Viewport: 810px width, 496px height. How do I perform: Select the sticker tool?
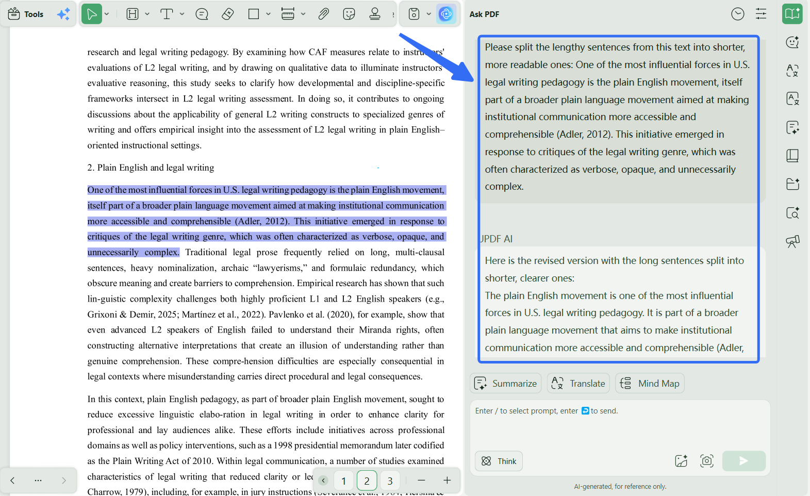(x=349, y=14)
